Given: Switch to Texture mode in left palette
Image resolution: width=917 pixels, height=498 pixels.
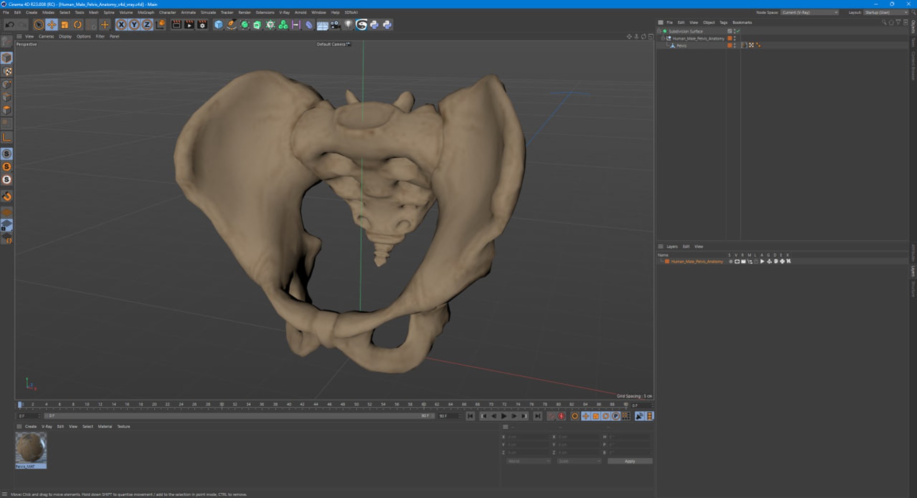Looking at the screenshot, I should pyautogui.click(x=7, y=71).
